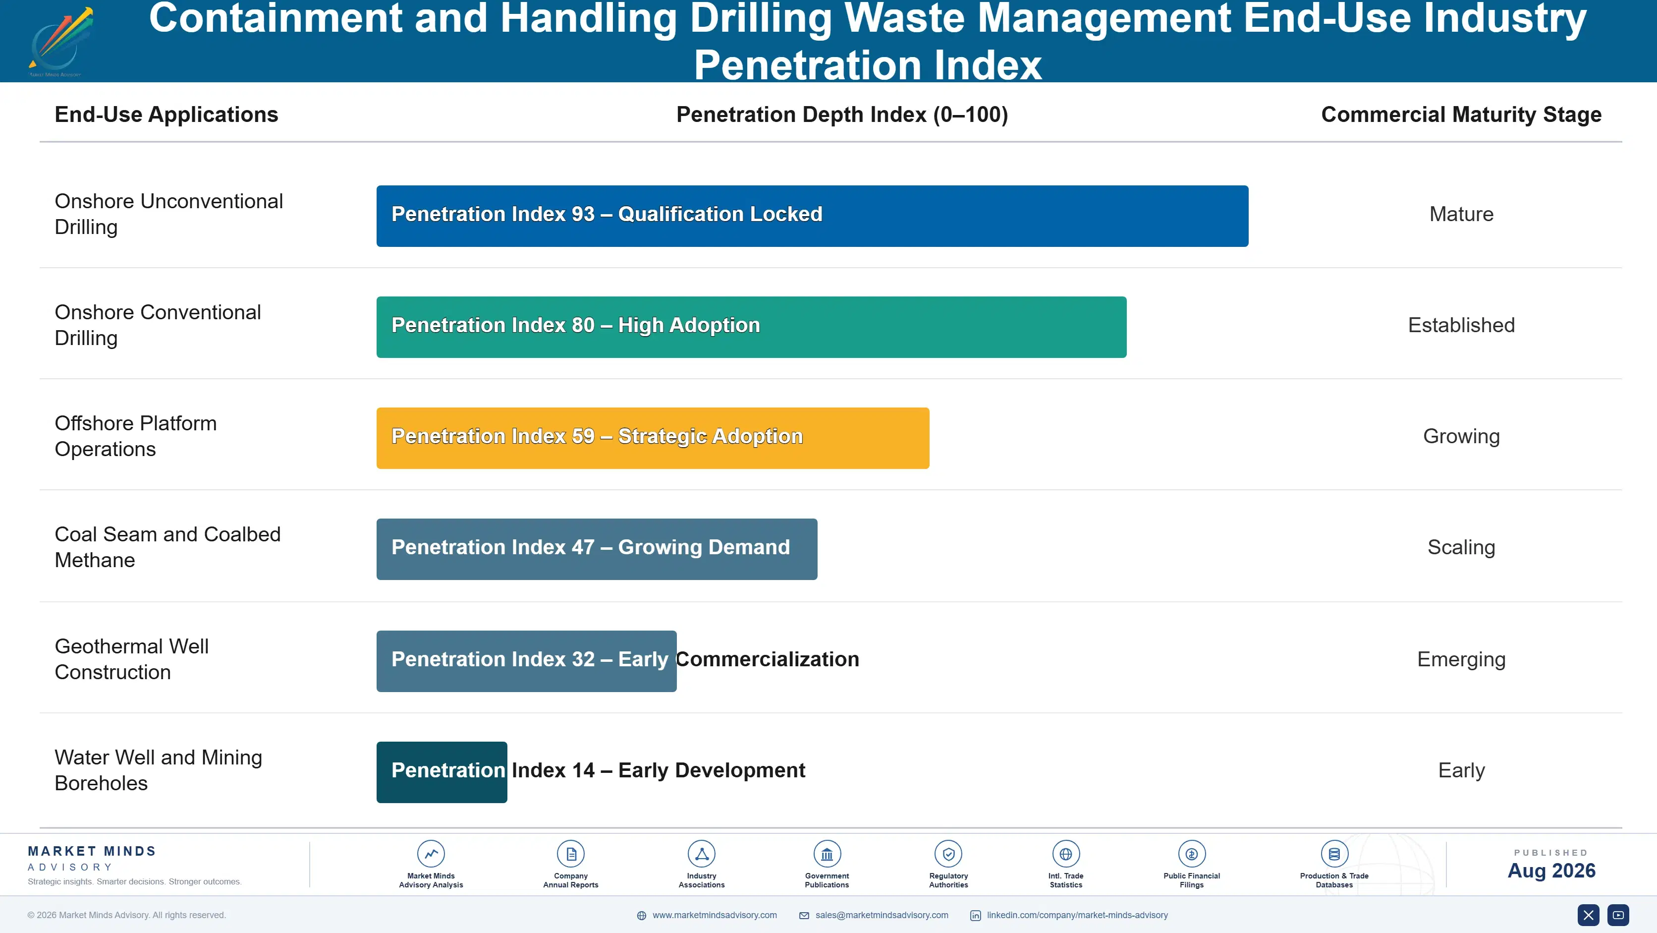Click the LinkedIn icon in footer

pyautogui.click(x=975, y=916)
